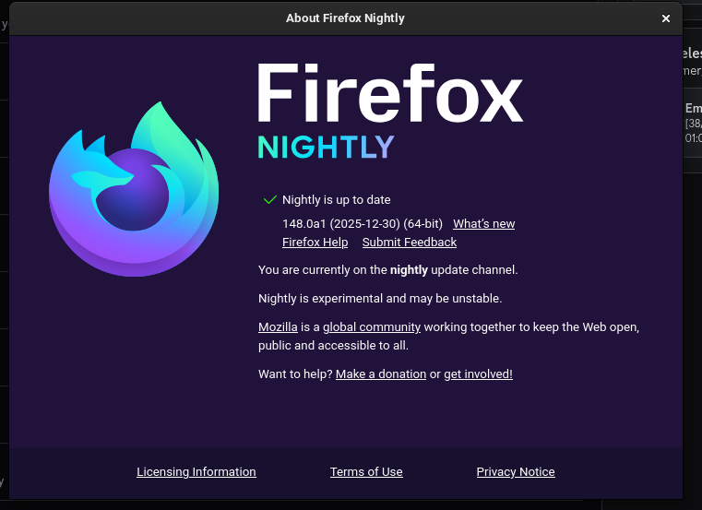The image size is (702, 510).
Task: Open the Terms of Use
Action: [366, 472]
